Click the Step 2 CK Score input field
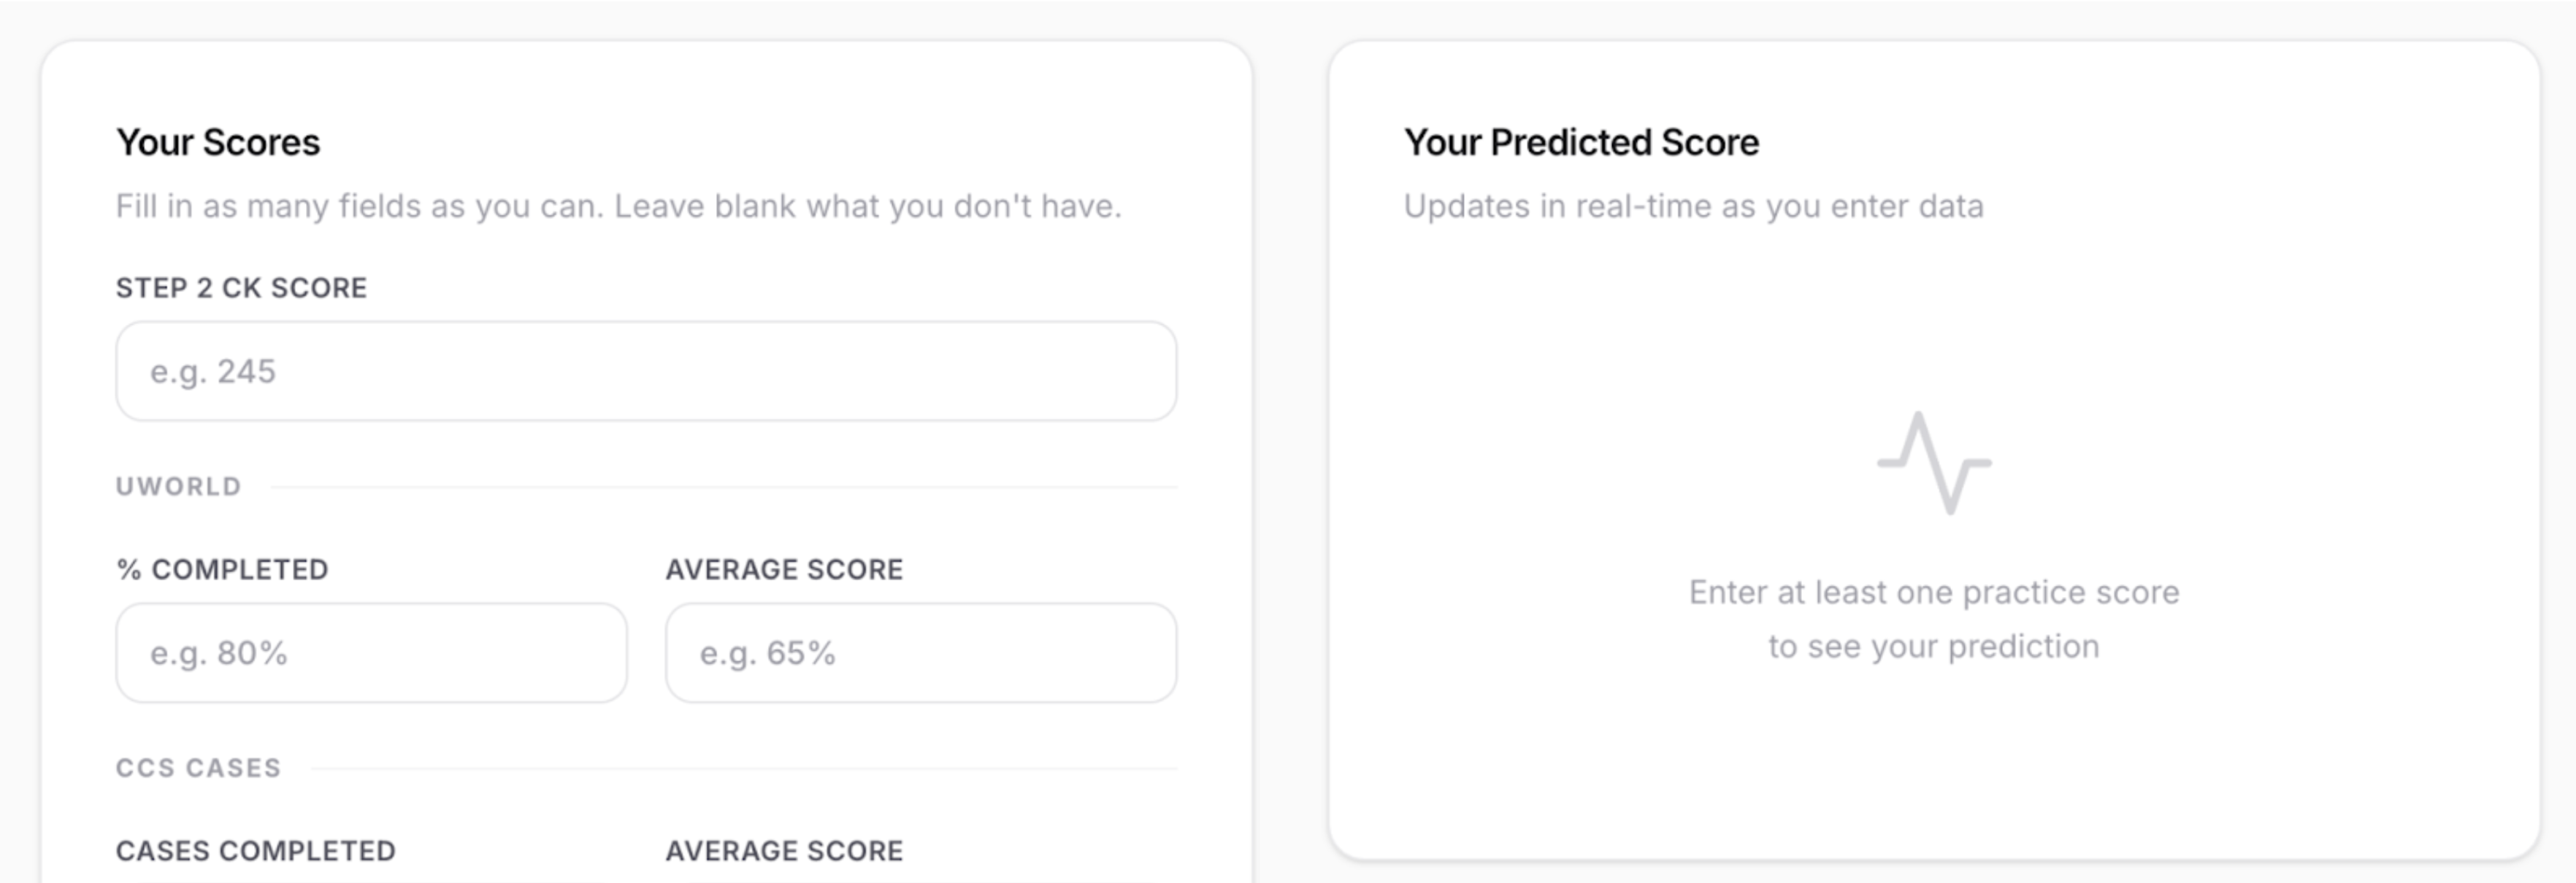Screen dimensions: 2576x883 coord(648,370)
